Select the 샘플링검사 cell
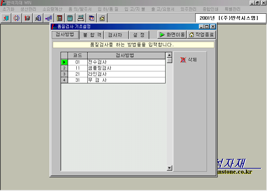The height and width of the screenshot is (191, 267). click(126, 68)
